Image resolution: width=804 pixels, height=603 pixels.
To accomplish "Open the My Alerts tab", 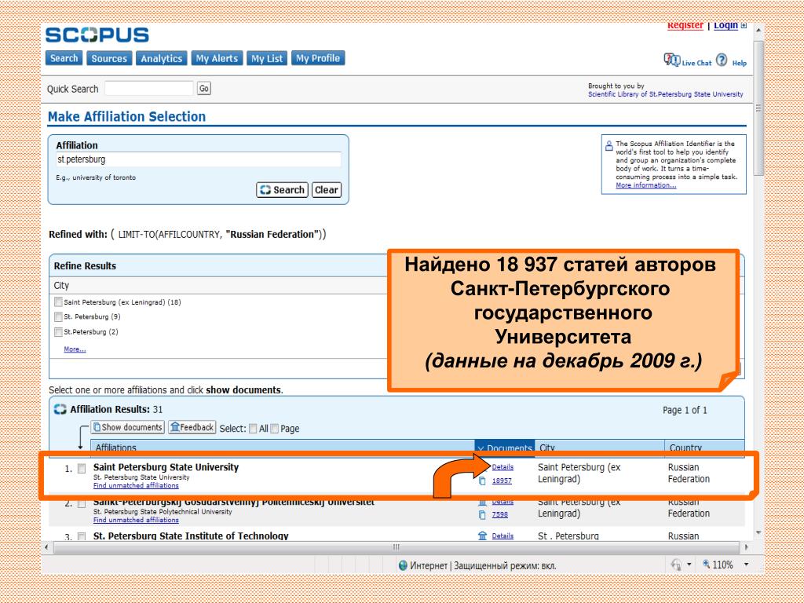I will tap(217, 58).
